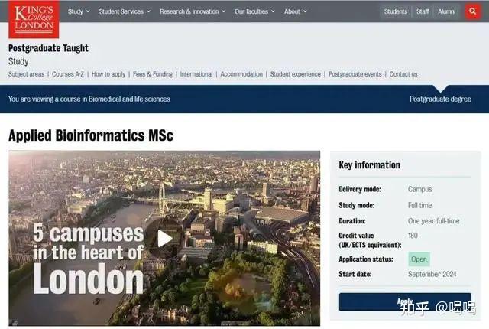Click the blue Apply button
The height and width of the screenshot is (329, 489).
tap(405, 302)
